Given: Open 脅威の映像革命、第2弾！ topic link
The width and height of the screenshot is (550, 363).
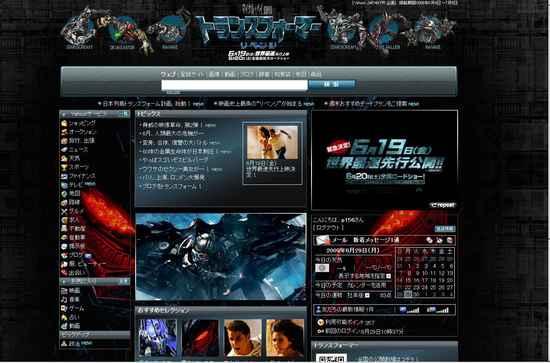Looking at the screenshot, I should coord(173,125).
